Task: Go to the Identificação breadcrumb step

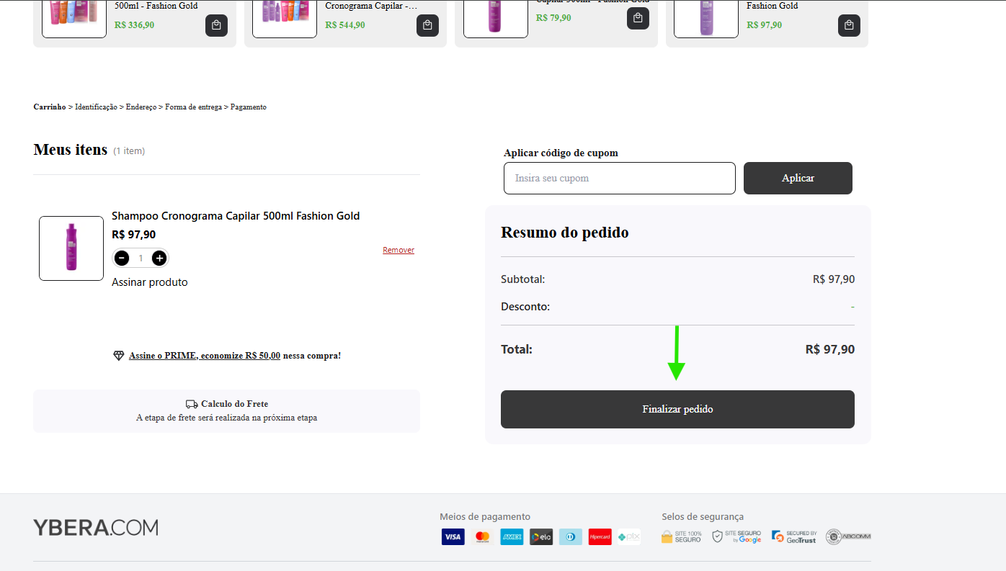Action: (96, 107)
